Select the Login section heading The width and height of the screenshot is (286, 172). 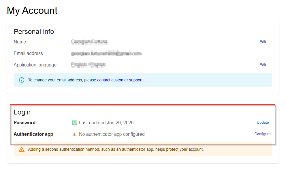(22, 112)
